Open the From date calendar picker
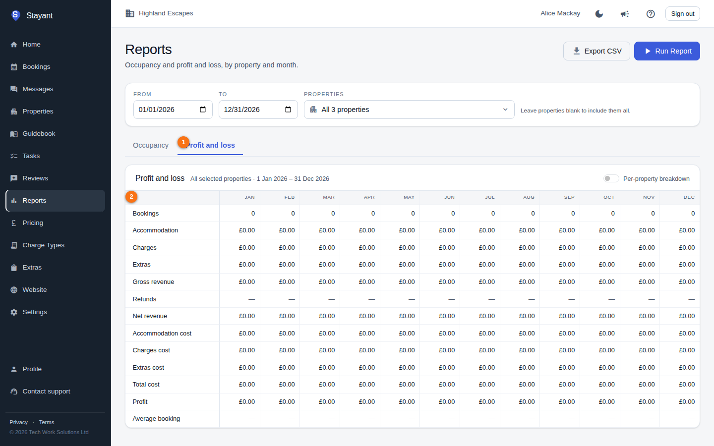Screen dimensions: 714x446 tap(203, 110)
